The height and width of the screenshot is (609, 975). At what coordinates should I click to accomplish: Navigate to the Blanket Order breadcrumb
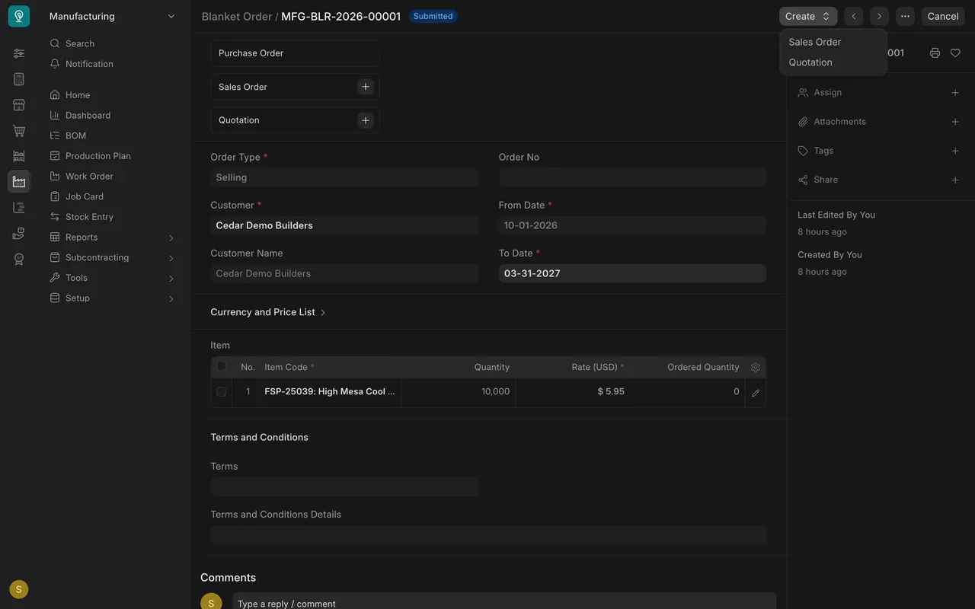(x=237, y=16)
